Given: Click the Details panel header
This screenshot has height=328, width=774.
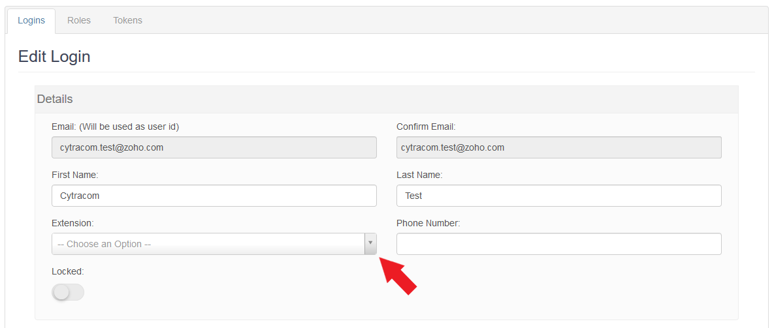Looking at the screenshot, I should (x=56, y=99).
